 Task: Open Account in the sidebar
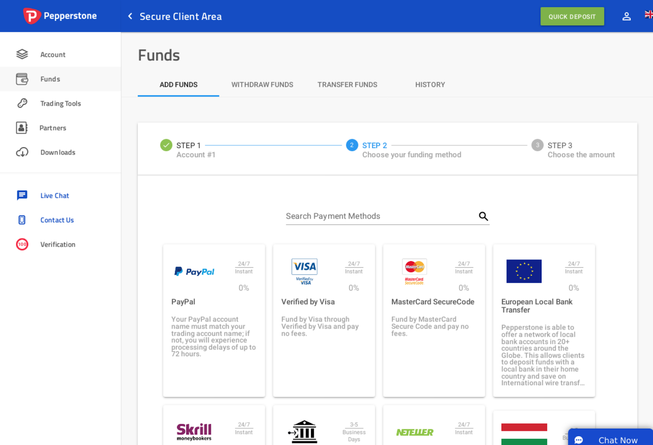60,54
